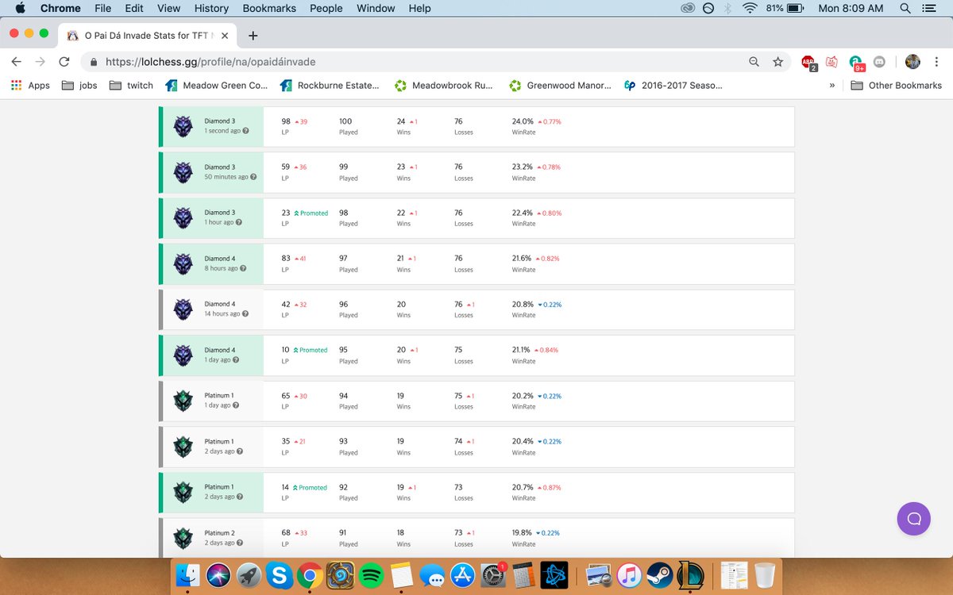953x595 pixels.
Task: Show hidden bookmarks with the chevron
Action: click(832, 85)
